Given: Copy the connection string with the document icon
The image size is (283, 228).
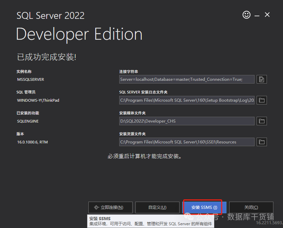Looking at the screenshot, I should 261,79.
